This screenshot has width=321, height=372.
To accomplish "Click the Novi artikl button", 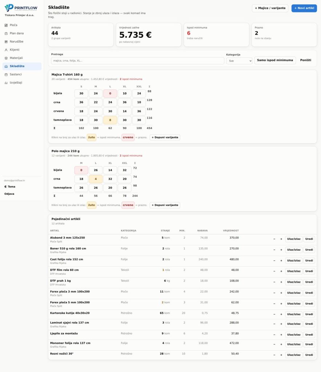I will click(x=304, y=8).
